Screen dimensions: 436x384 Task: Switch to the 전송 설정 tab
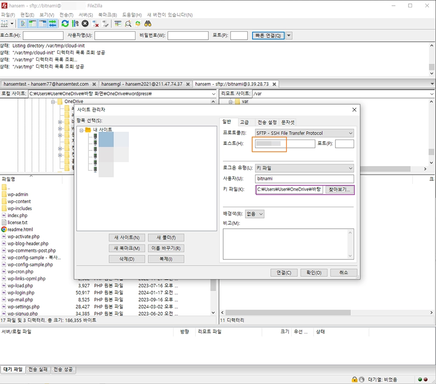(267, 122)
